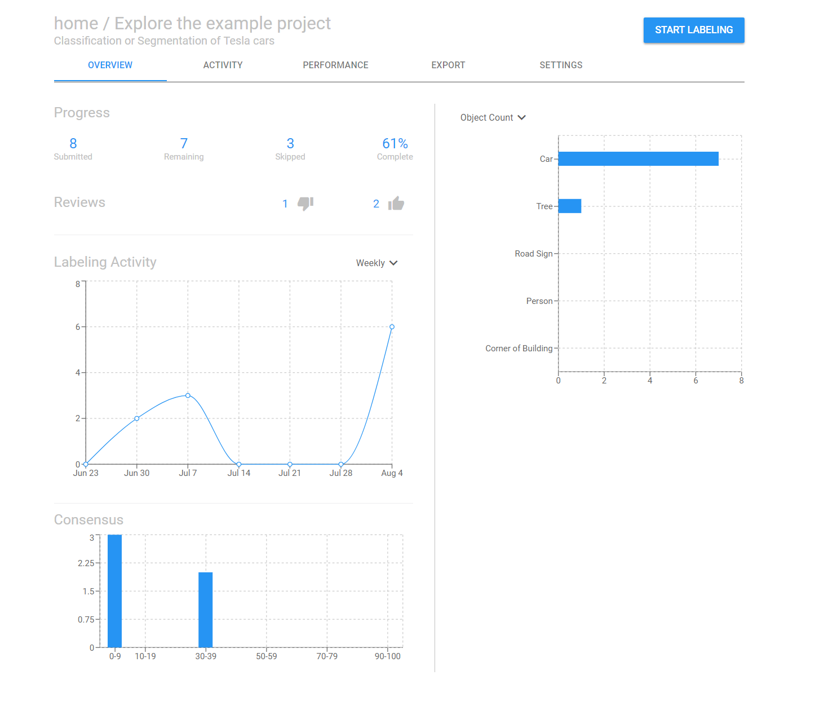Click the Start Labeling button
Image resolution: width=824 pixels, height=728 pixels.
tap(694, 30)
